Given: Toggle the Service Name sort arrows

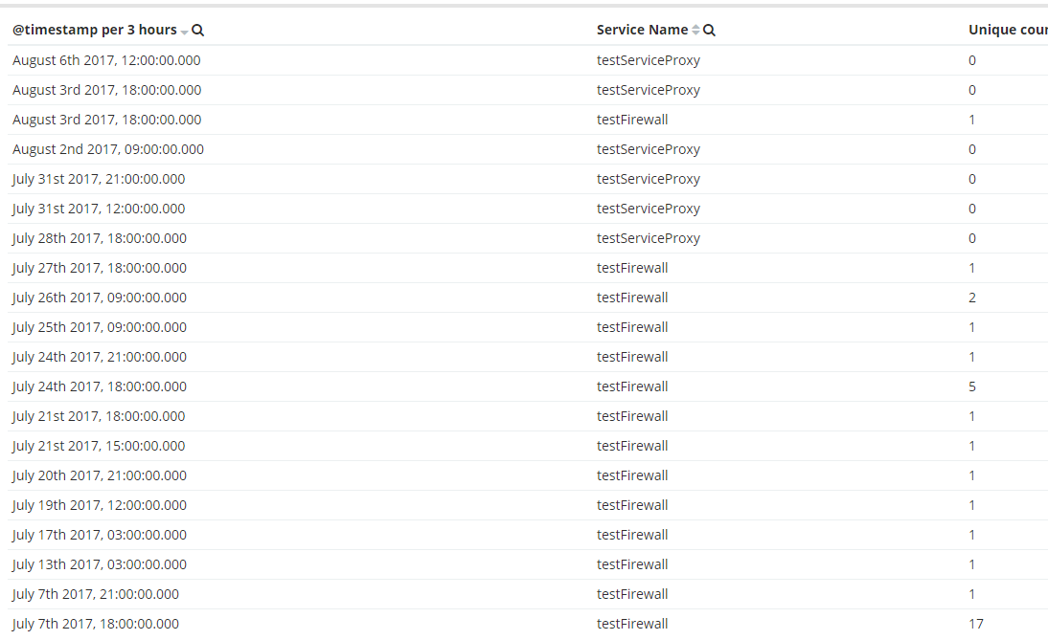Looking at the screenshot, I should (x=695, y=30).
